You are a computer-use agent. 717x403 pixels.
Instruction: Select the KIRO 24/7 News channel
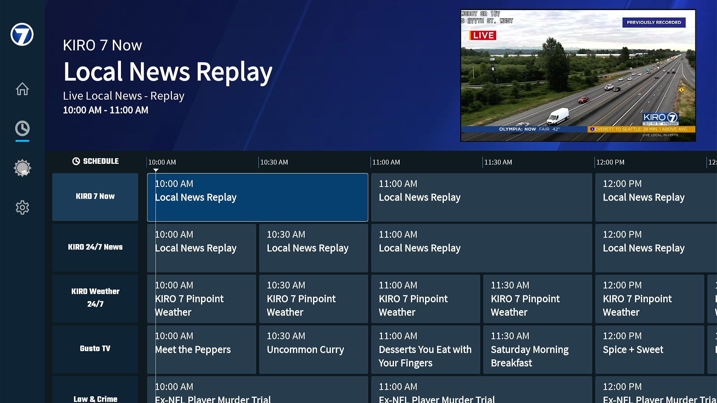click(95, 247)
